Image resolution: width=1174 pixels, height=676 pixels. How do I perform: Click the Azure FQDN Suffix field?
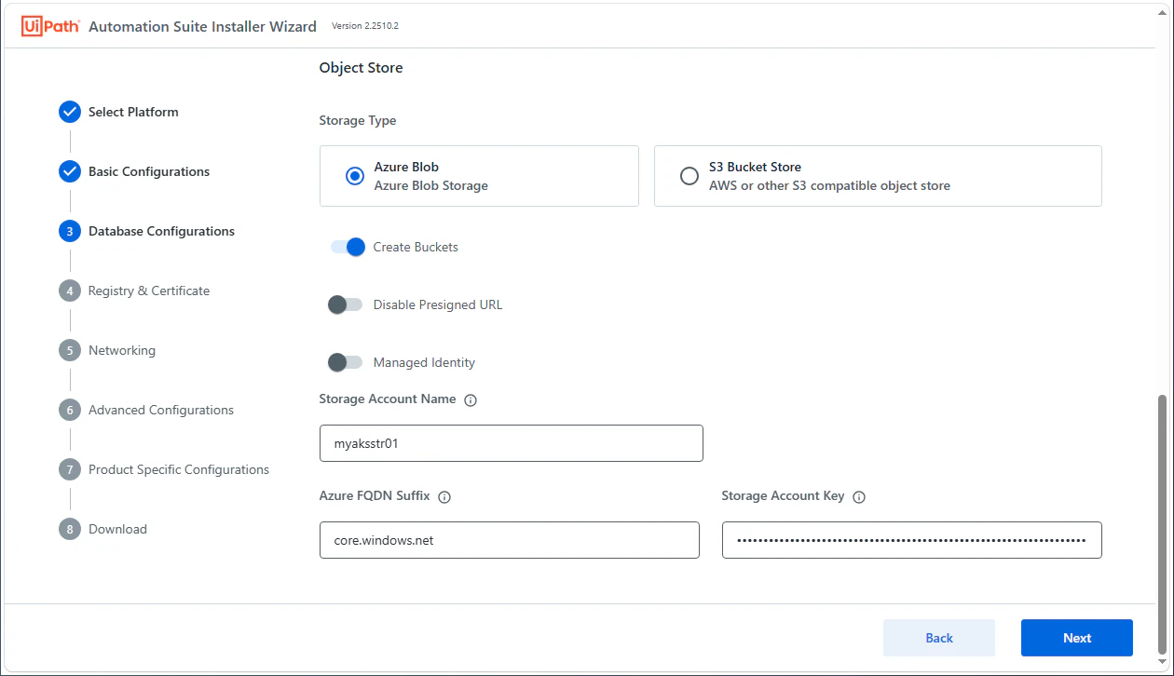coord(509,540)
